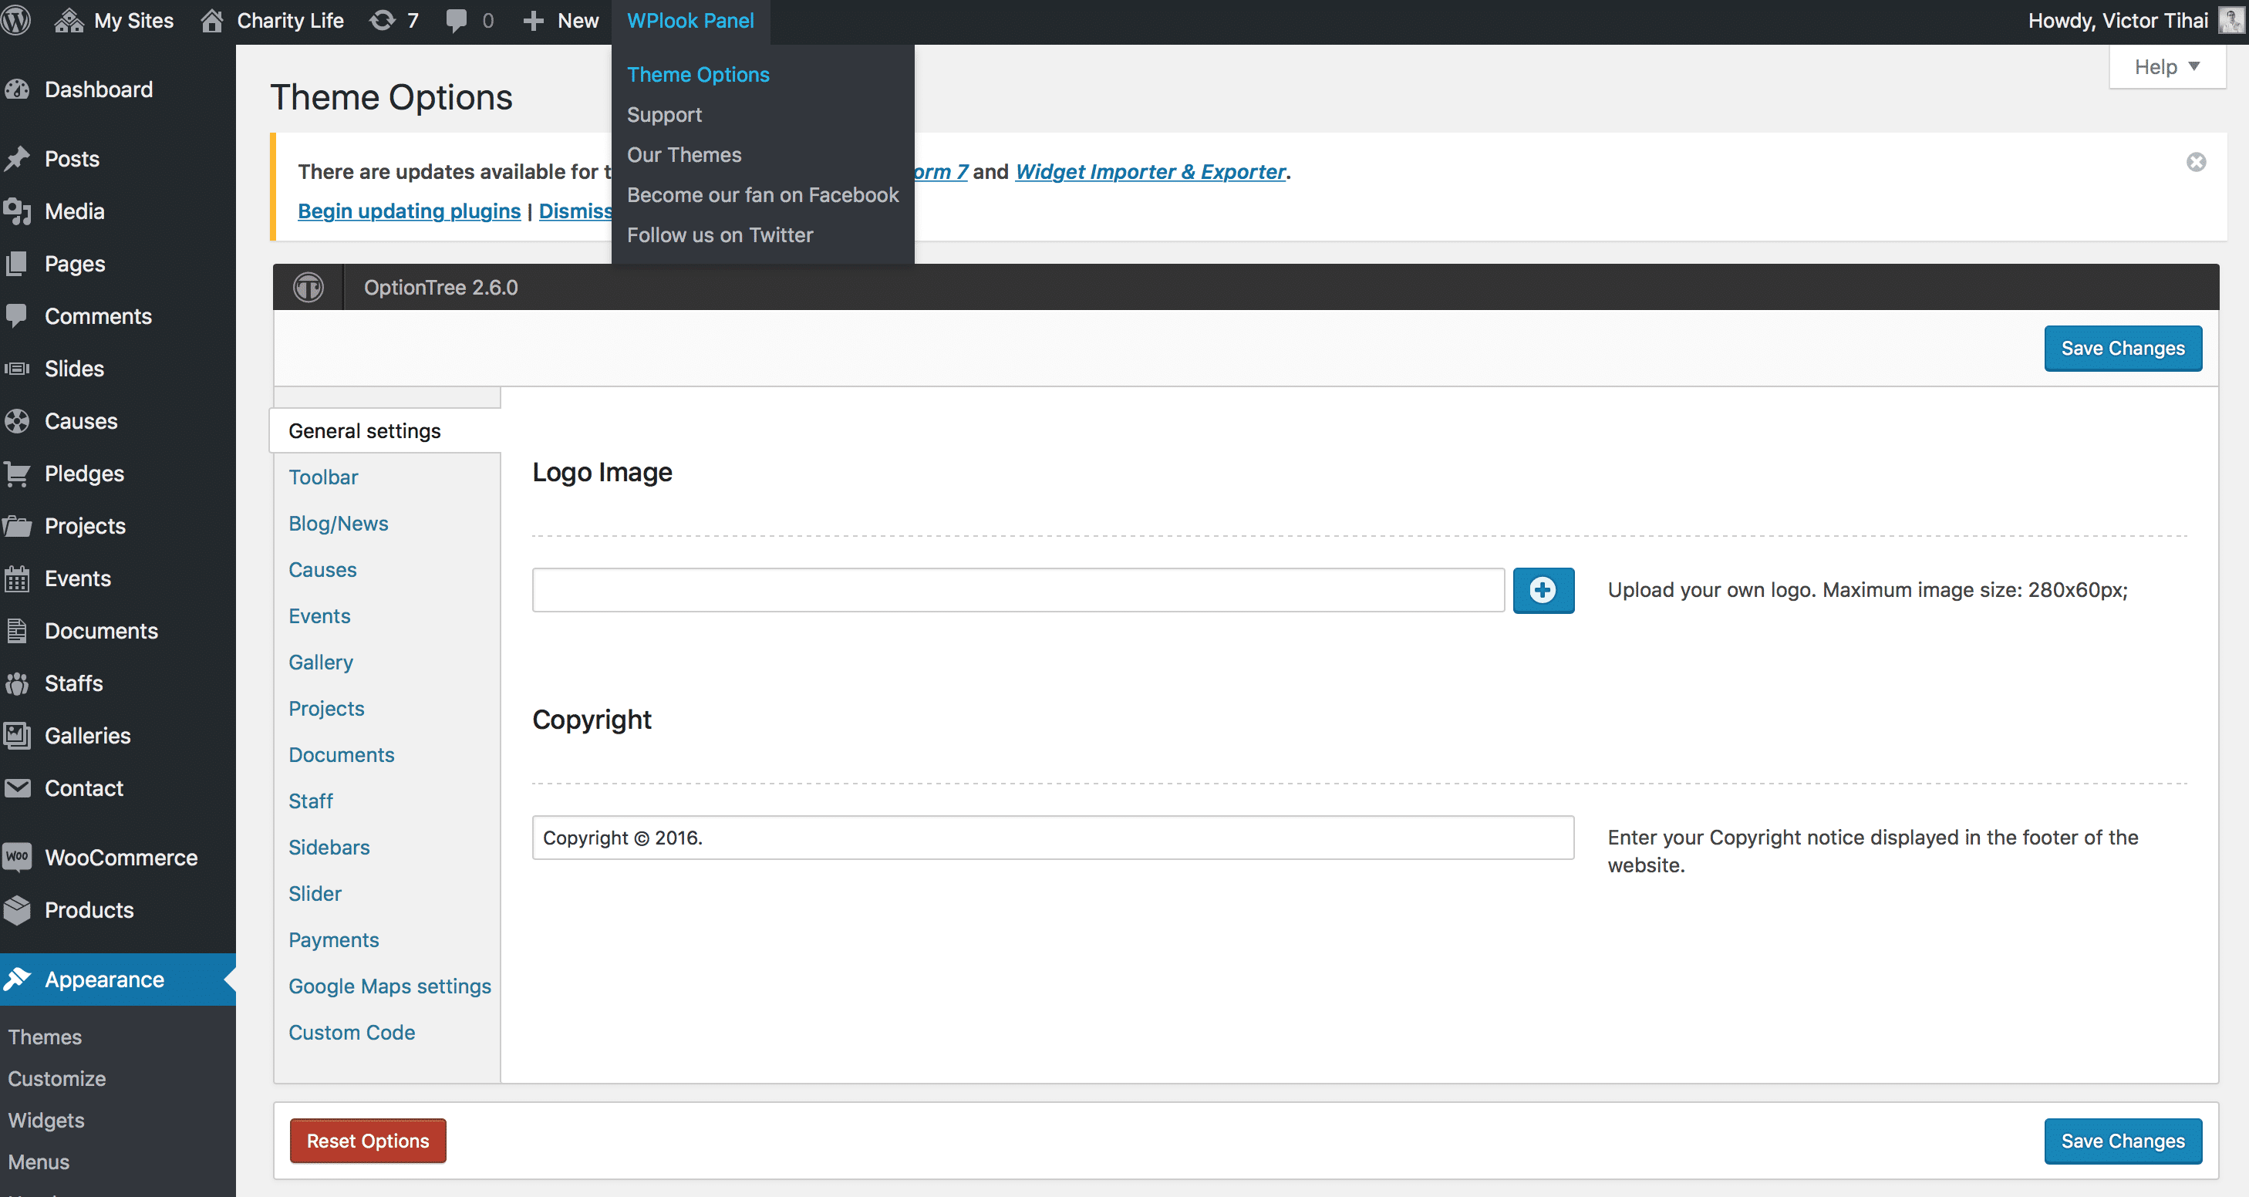The width and height of the screenshot is (2249, 1197).
Task: Expand the Help panel
Action: click(x=2166, y=66)
